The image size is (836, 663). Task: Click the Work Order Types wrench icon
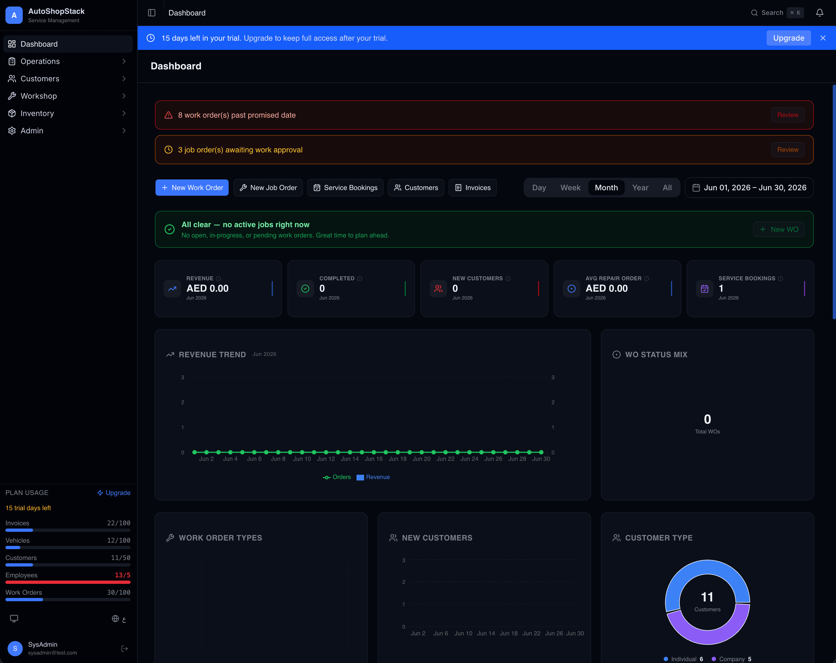[170, 538]
